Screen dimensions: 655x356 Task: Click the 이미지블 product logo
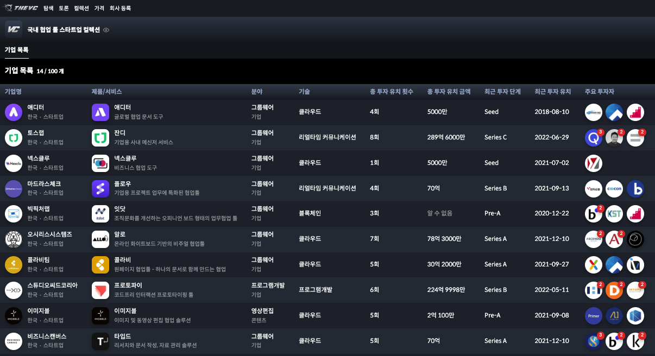click(x=100, y=315)
